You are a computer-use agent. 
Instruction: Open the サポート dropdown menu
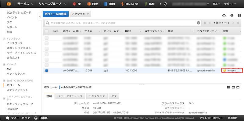pos(230,4)
